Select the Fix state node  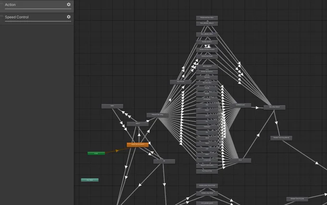point(207,132)
